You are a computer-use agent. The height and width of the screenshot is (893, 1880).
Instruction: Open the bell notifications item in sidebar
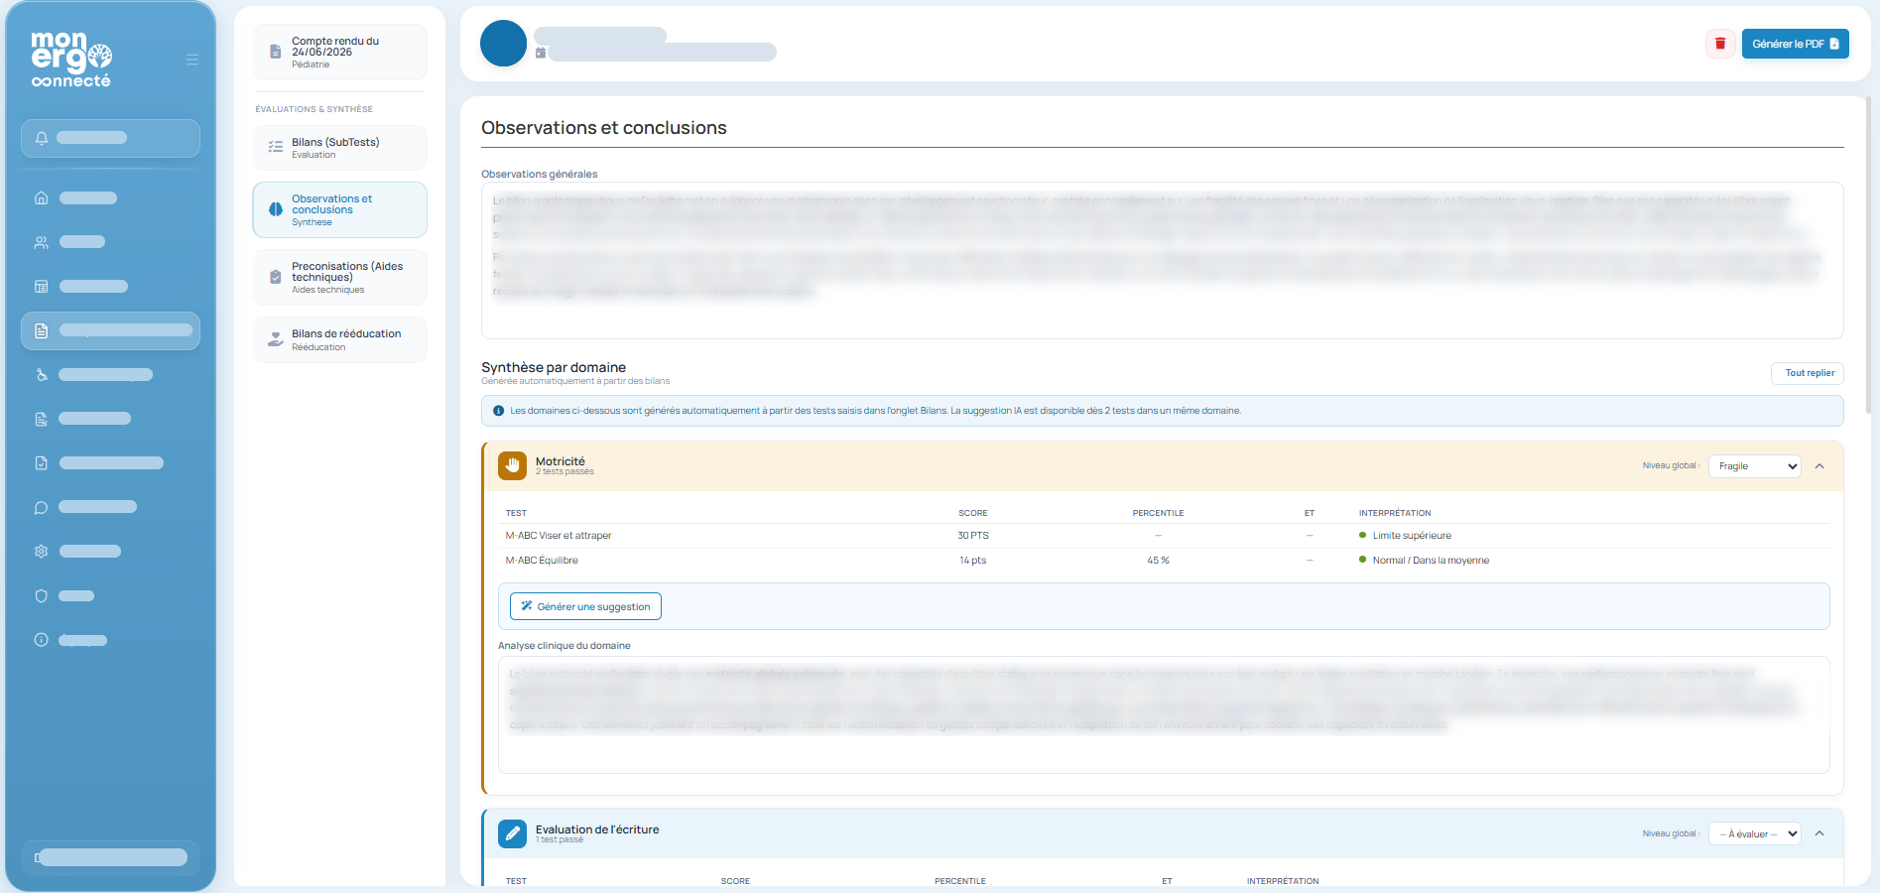pyautogui.click(x=110, y=138)
